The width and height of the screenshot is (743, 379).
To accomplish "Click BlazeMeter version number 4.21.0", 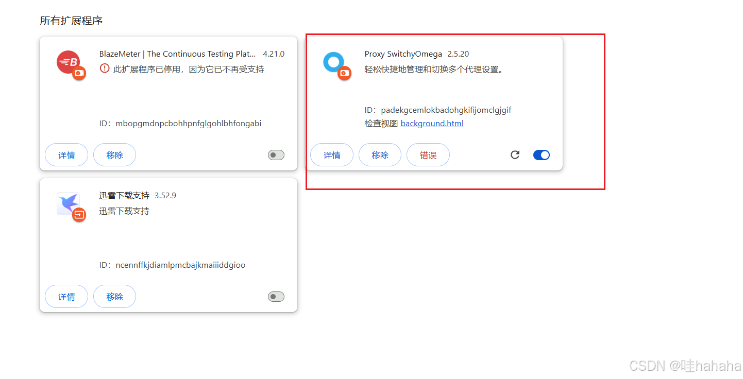I will point(274,54).
